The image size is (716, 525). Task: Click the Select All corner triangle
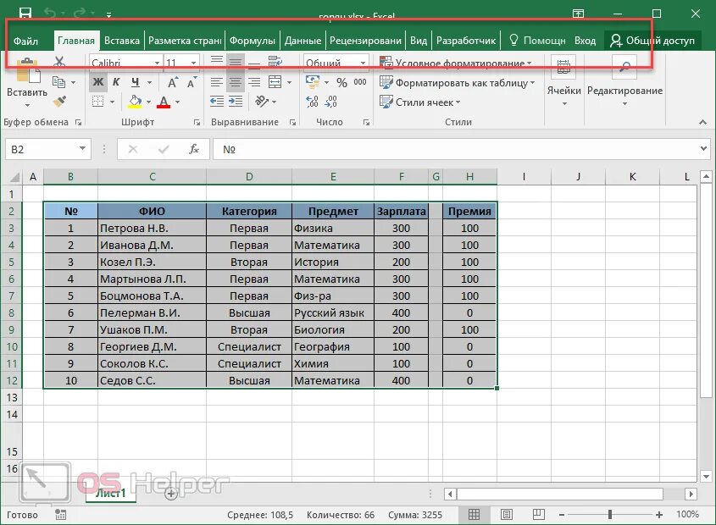[x=14, y=177]
